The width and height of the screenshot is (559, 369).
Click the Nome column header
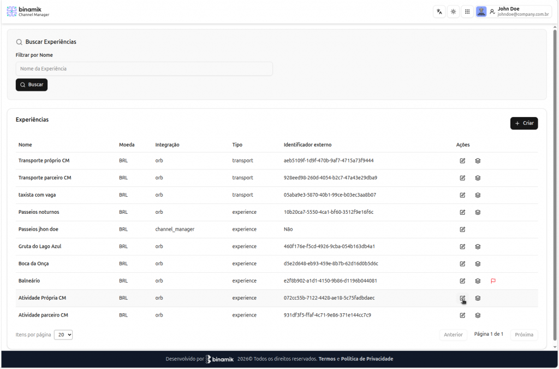click(25, 145)
